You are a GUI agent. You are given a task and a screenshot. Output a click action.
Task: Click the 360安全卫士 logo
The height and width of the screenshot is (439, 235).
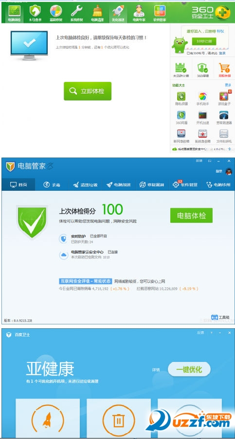click(212, 12)
